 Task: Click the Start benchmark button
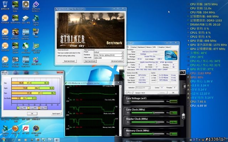90,61
